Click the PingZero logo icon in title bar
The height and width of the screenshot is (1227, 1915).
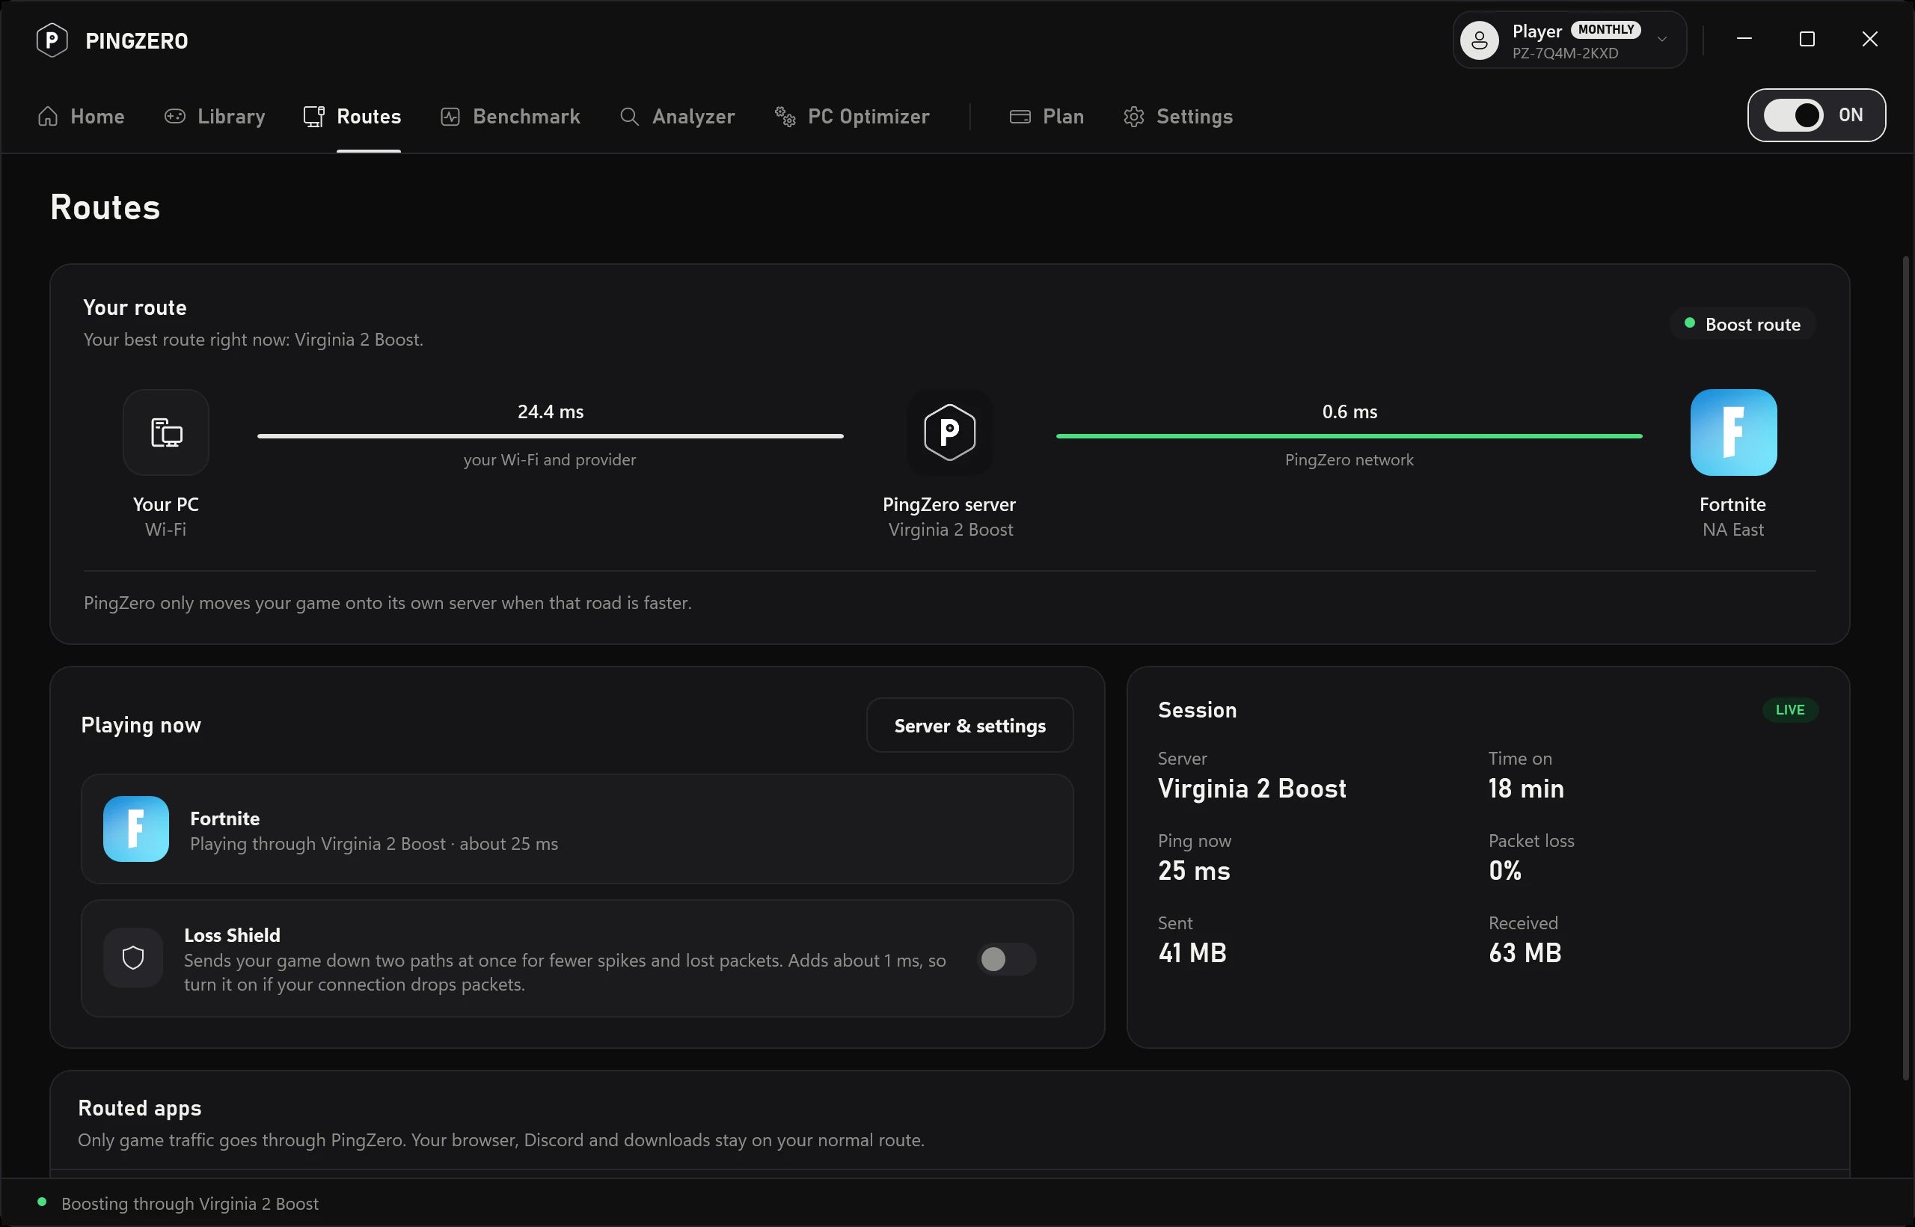(52, 40)
